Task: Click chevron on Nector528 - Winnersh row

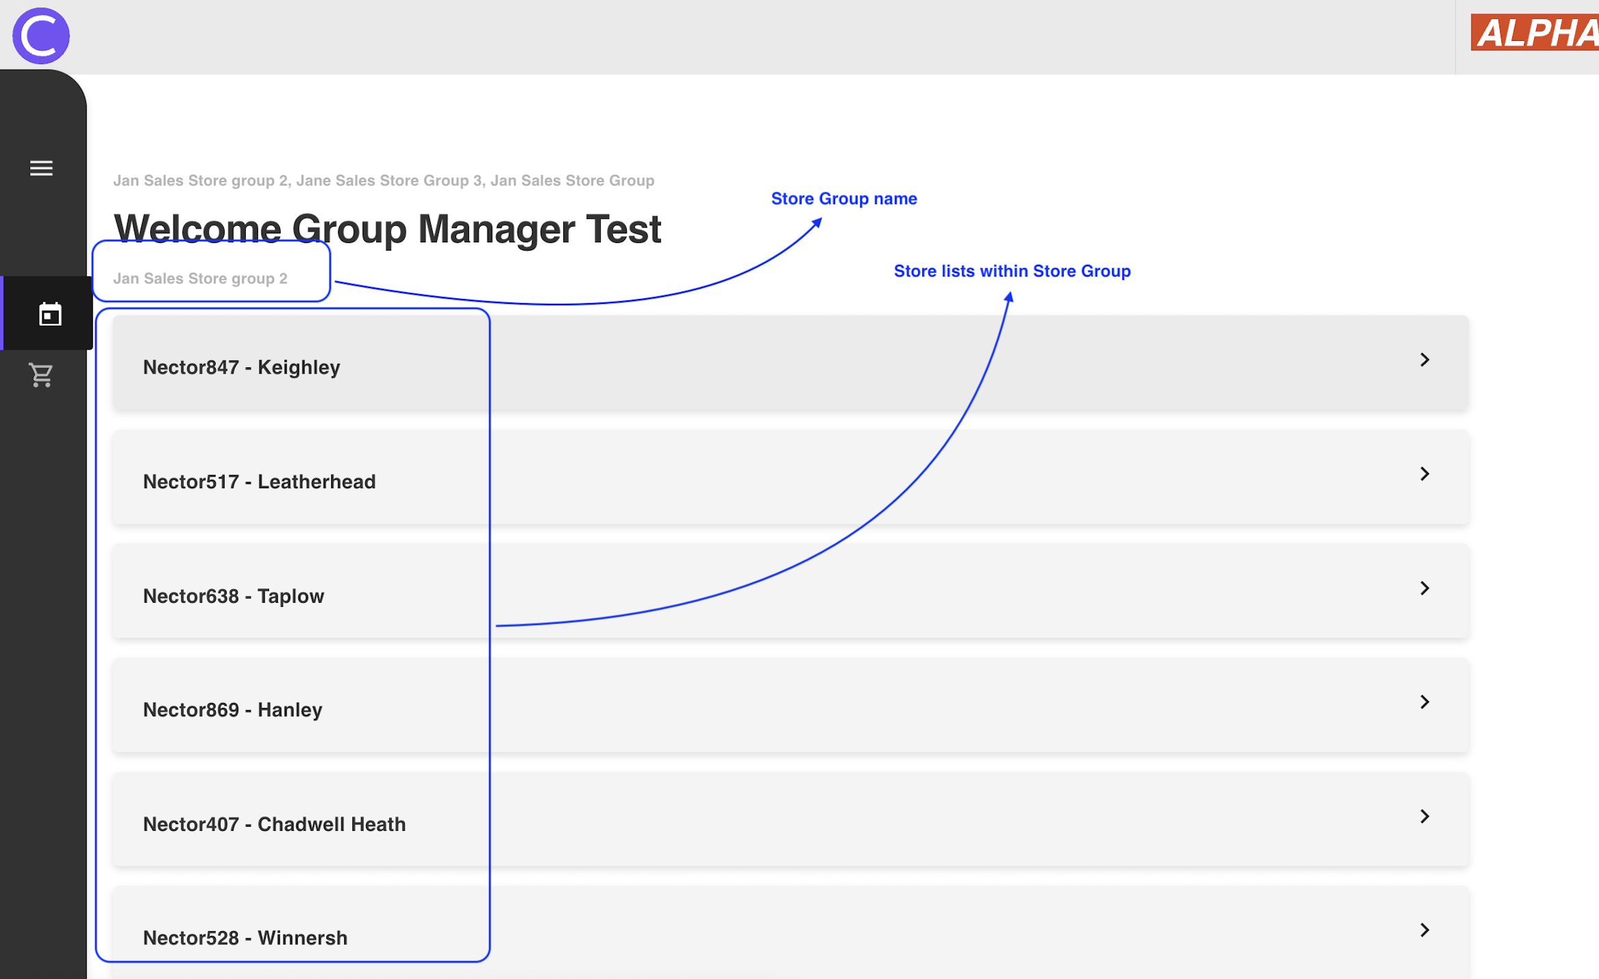Action: point(1424,930)
